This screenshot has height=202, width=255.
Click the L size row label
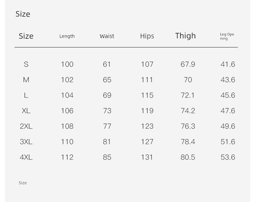tap(26, 95)
